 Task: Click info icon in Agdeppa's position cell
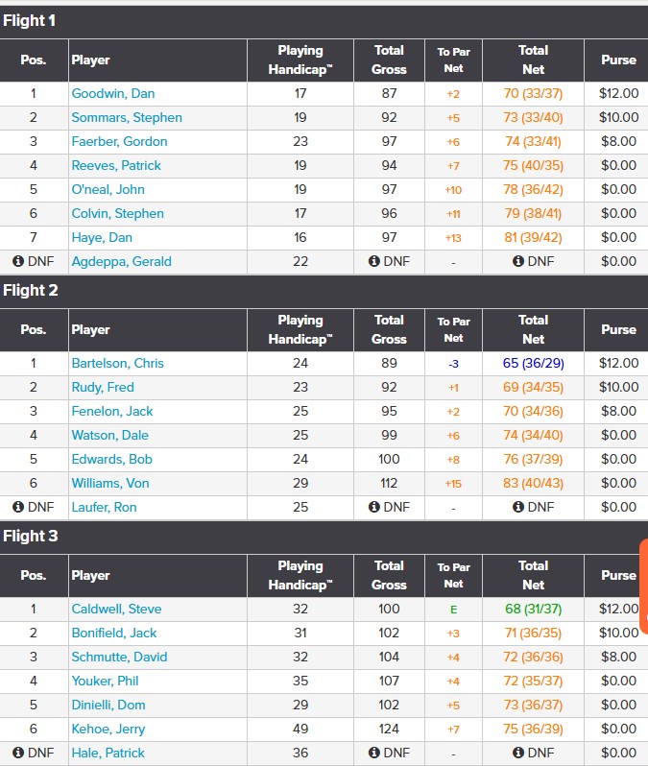18,261
